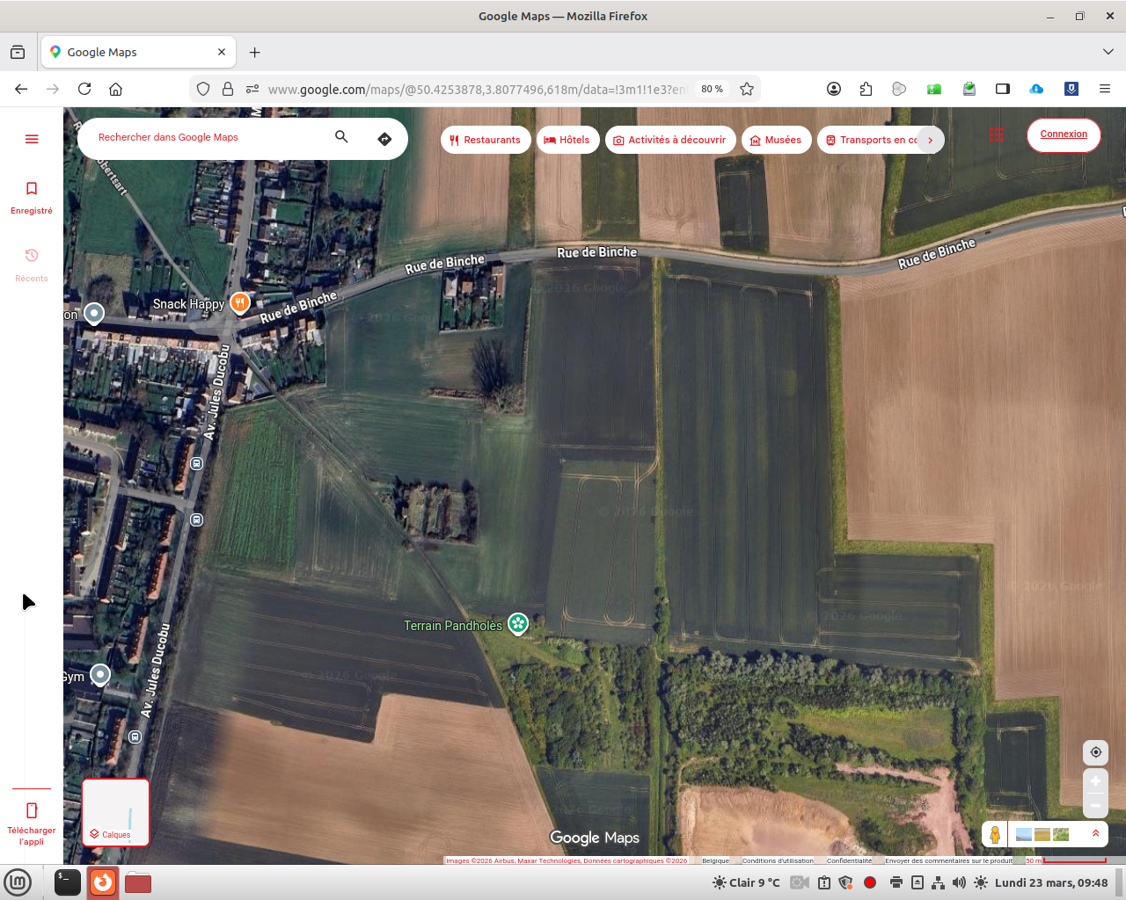Open the Firefox application menu
Viewport: 1126px width, 900px height.
tap(1105, 89)
